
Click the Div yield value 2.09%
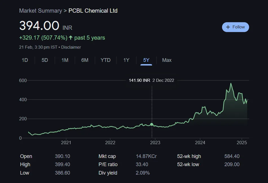point(143,173)
